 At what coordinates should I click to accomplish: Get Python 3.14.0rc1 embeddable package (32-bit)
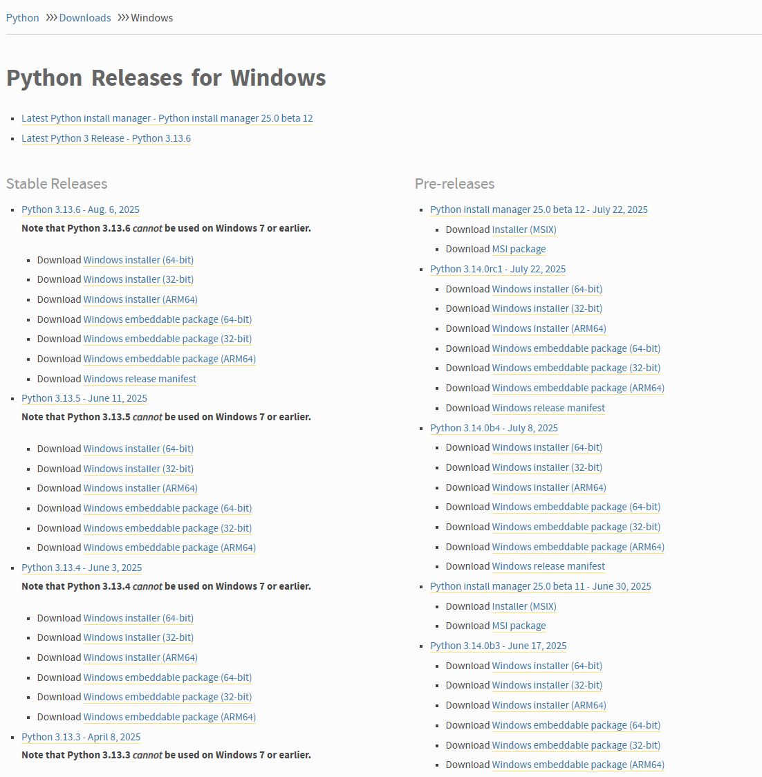coord(576,368)
